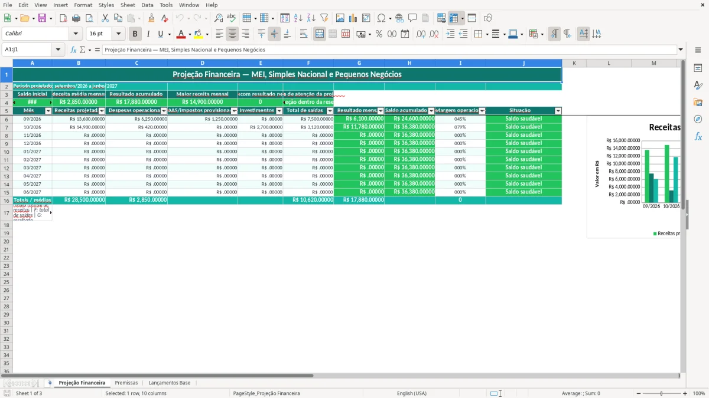Open the 16 pt font size dropdown

[x=118, y=34]
